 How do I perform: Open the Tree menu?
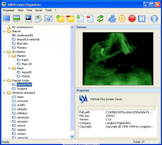point(29,10)
